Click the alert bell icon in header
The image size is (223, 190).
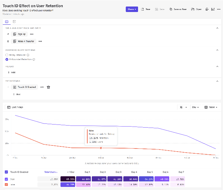click(207, 9)
